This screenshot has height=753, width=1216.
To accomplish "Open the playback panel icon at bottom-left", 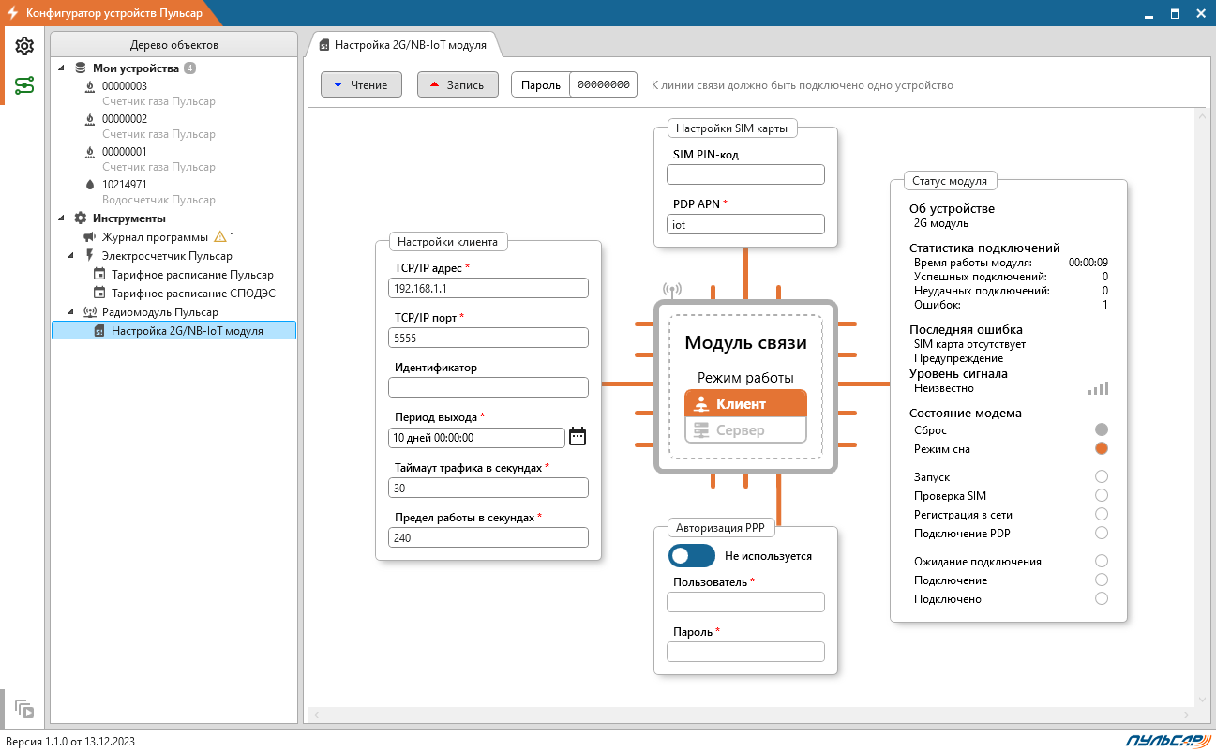I will coord(24,710).
